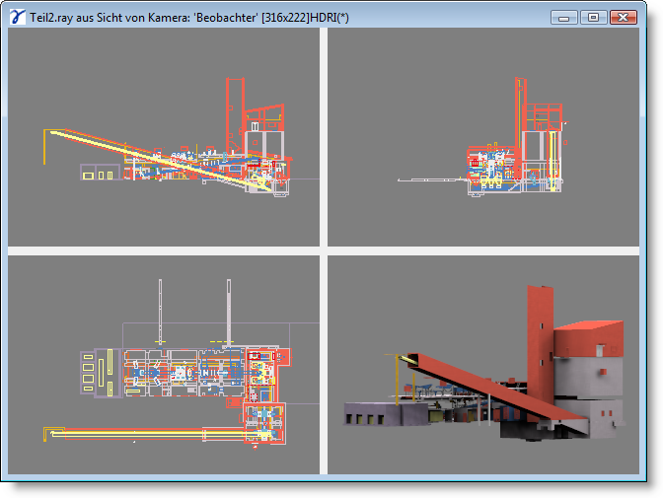Select the top-right front elevation wireframe view
The image size is (663, 498).
coord(483,137)
